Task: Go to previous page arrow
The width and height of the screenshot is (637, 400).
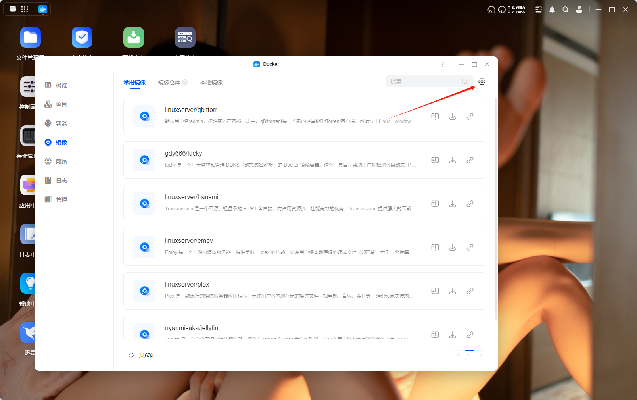Action: [459, 355]
